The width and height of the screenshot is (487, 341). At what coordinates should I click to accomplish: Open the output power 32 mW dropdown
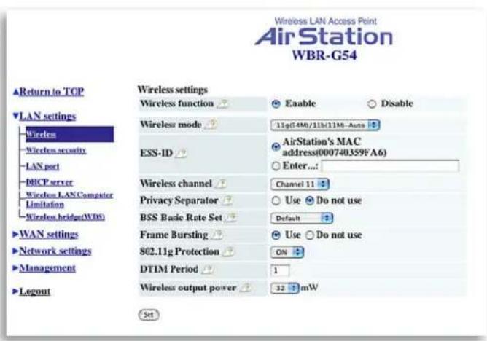pos(285,289)
